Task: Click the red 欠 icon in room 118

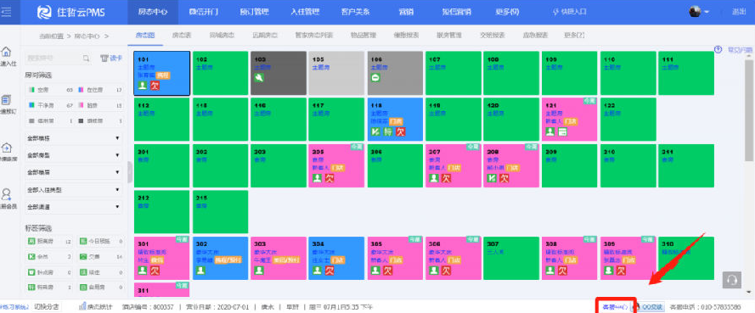Action: (400, 131)
